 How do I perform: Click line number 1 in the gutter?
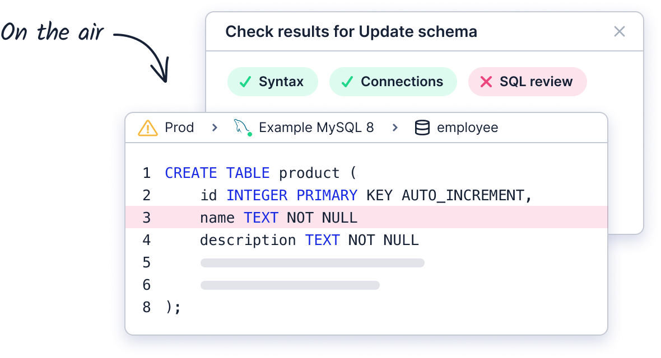(146, 173)
